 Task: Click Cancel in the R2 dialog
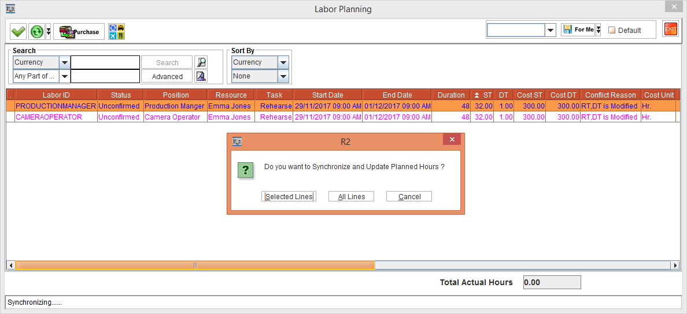409,196
